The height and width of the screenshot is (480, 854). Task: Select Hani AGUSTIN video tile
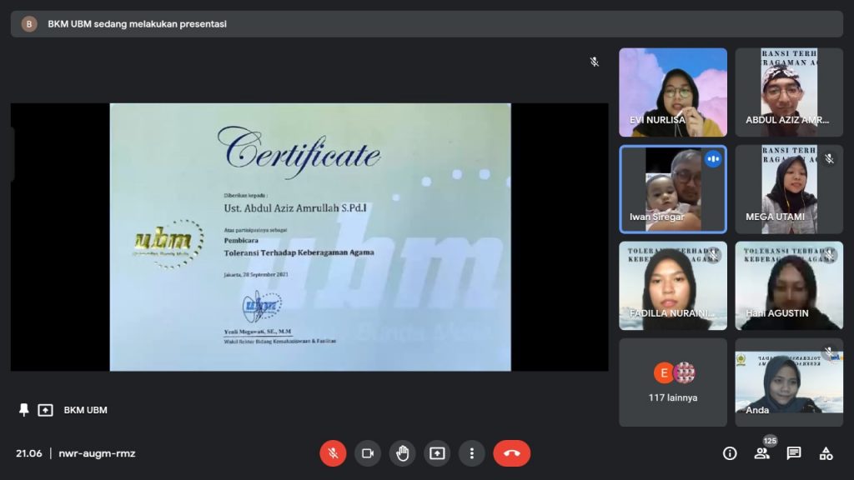[x=789, y=286]
